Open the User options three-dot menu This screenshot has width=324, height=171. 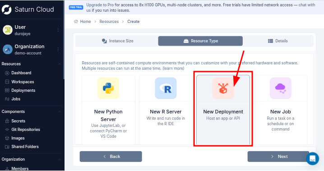58,30
